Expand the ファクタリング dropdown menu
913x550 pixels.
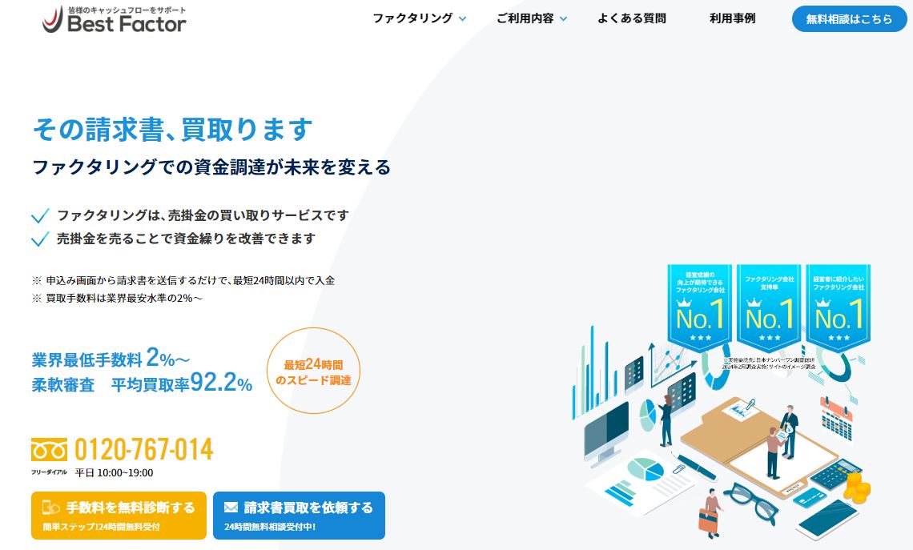(x=413, y=18)
